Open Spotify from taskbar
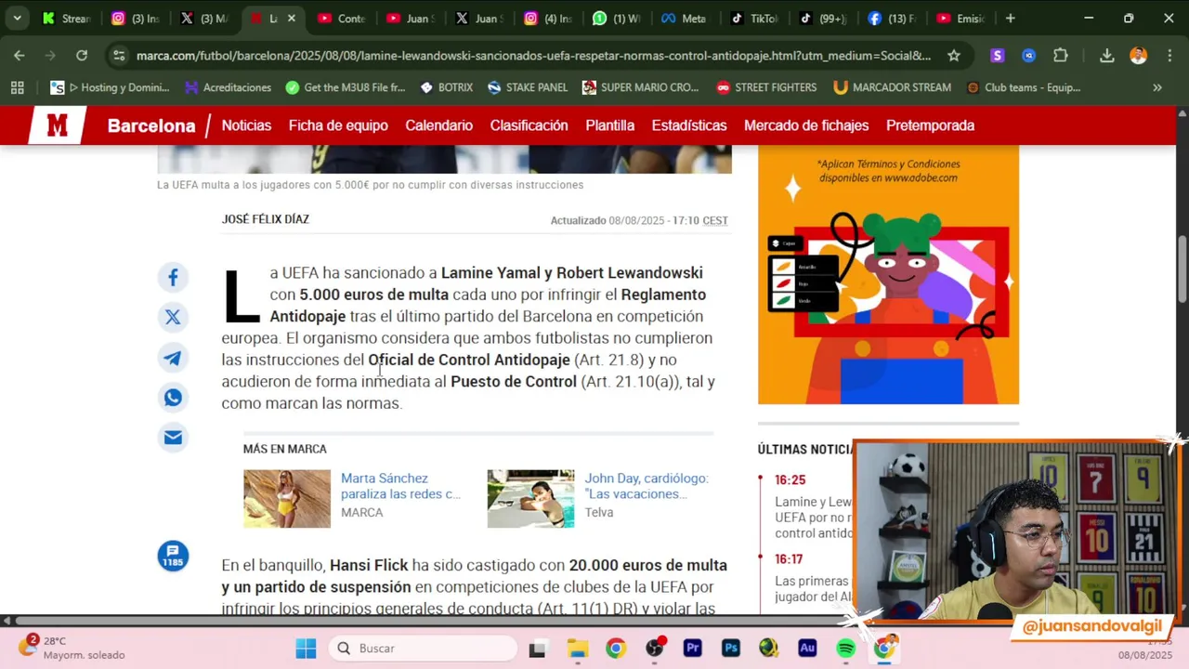Screen dimensions: 1189x669 click(x=845, y=649)
